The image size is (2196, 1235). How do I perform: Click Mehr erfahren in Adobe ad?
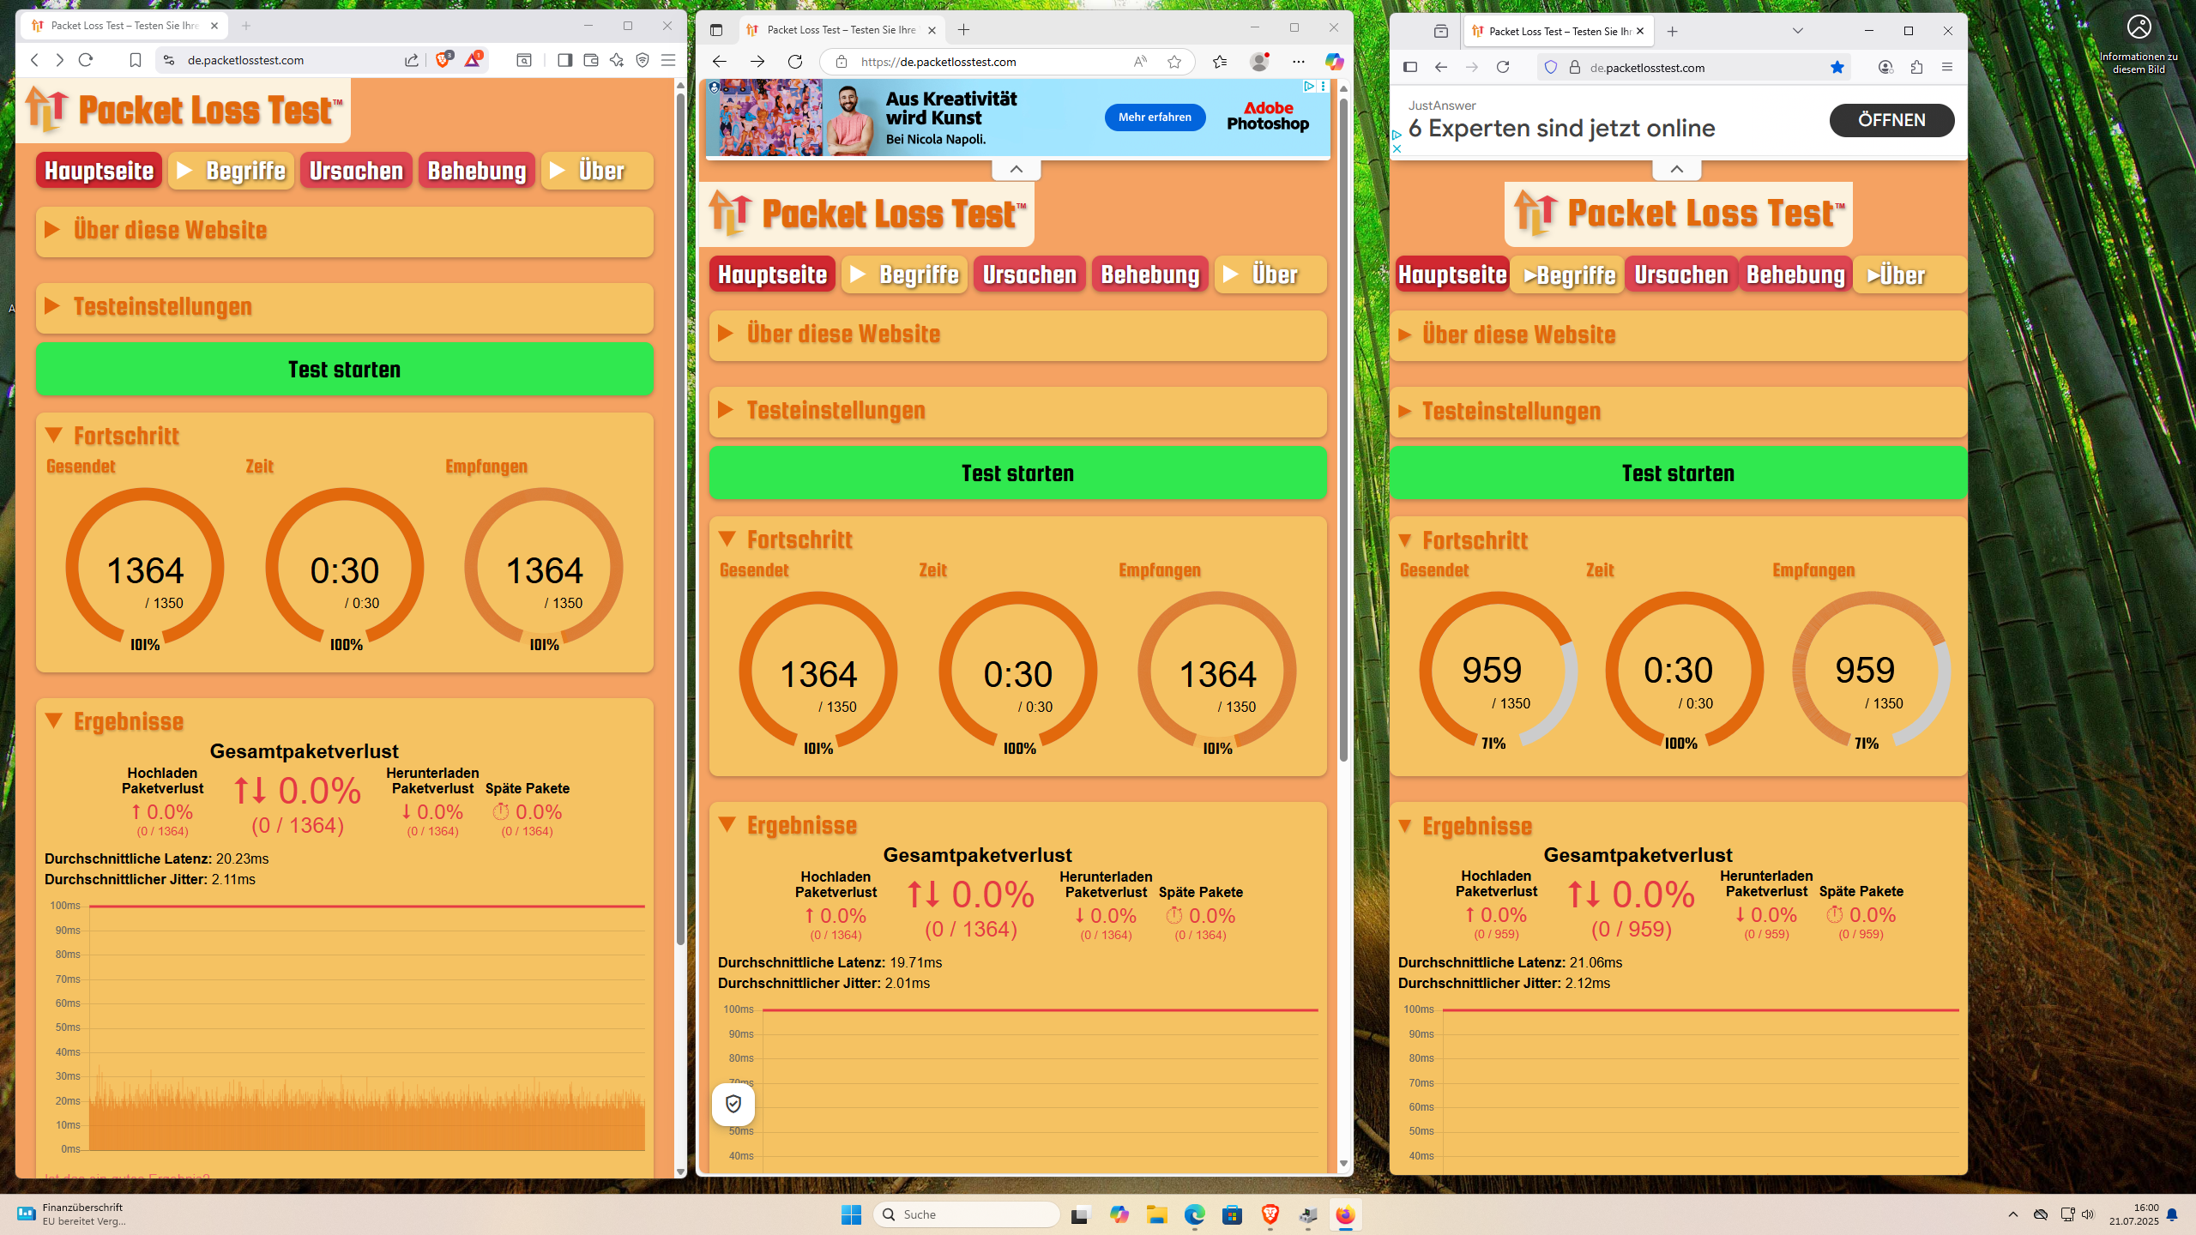1155,117
